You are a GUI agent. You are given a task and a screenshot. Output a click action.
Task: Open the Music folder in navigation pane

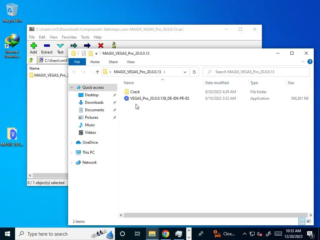(x=90, y=125)
